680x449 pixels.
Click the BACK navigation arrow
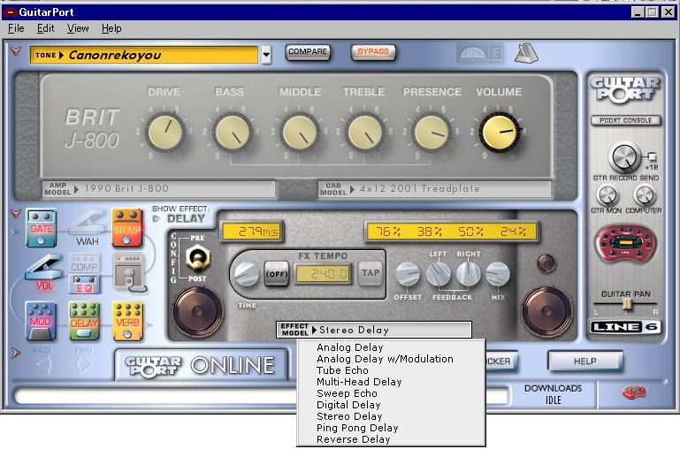pyautogui.click(x=43, y=364)
